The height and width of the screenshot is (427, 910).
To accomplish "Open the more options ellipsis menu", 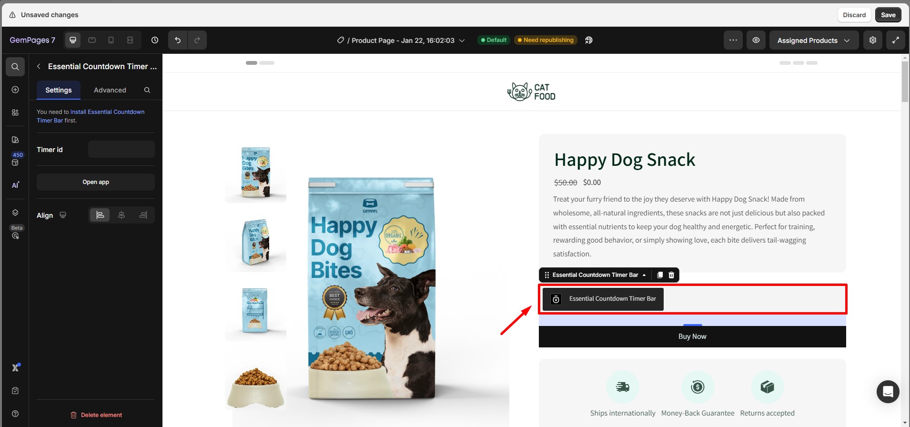I will coord(733,40).
